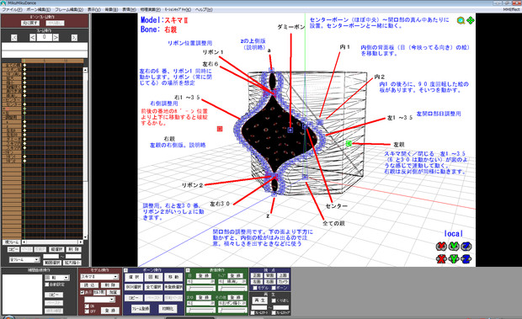The height and width of the screenshot is (319, 522).
Task: Toggle the 表示 display checkbox in model panel
Action: (83, 292)
